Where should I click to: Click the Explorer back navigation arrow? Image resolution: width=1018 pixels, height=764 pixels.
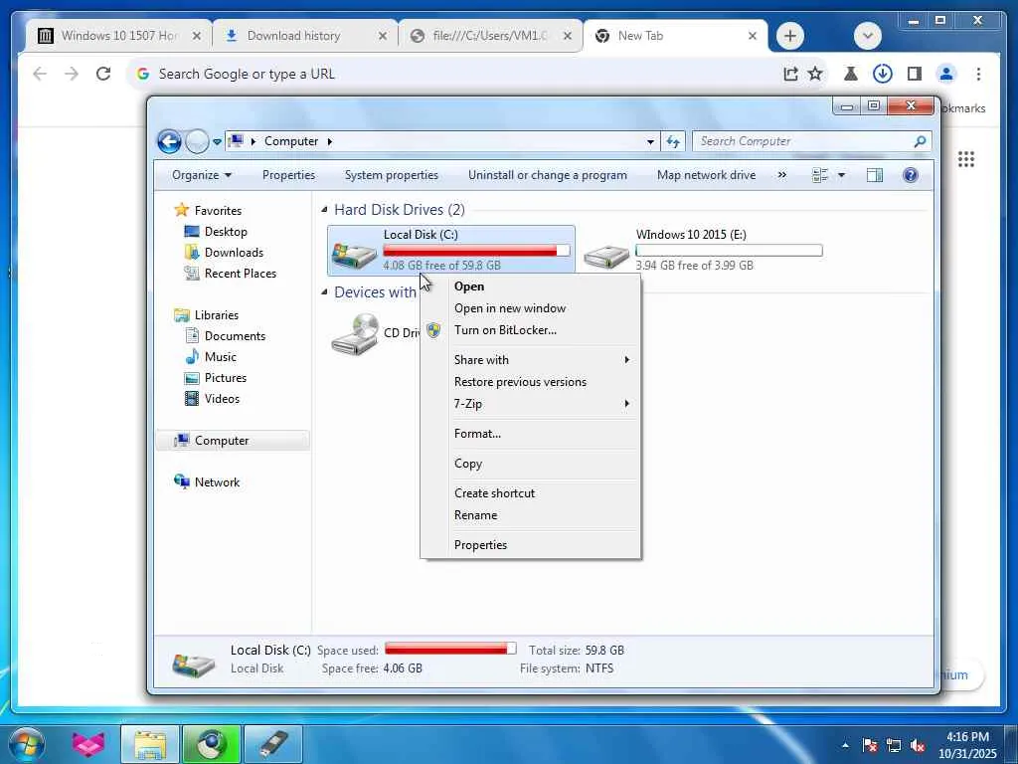(x=169, y=141)
